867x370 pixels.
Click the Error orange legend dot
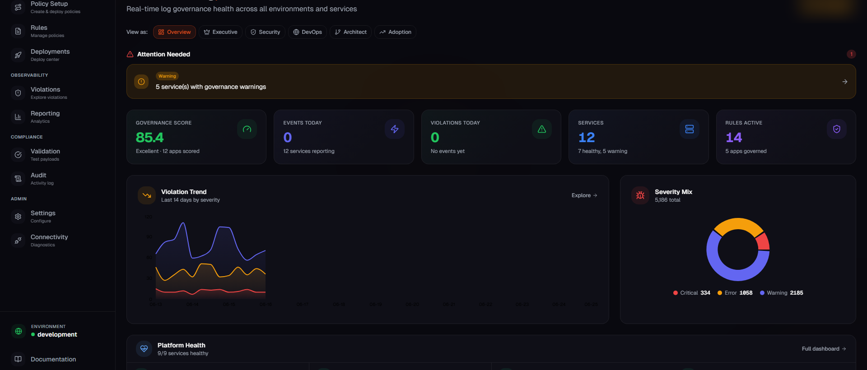720,293
